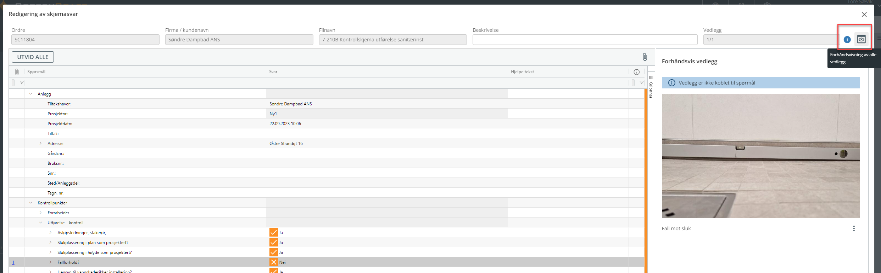Toggle the Ja checkbox for Avløpsledninger, stakerør
The image size is (881, 273).
273,232
